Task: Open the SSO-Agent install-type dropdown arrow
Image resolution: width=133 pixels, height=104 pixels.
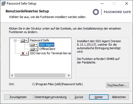Action: [x=36, y=45]
